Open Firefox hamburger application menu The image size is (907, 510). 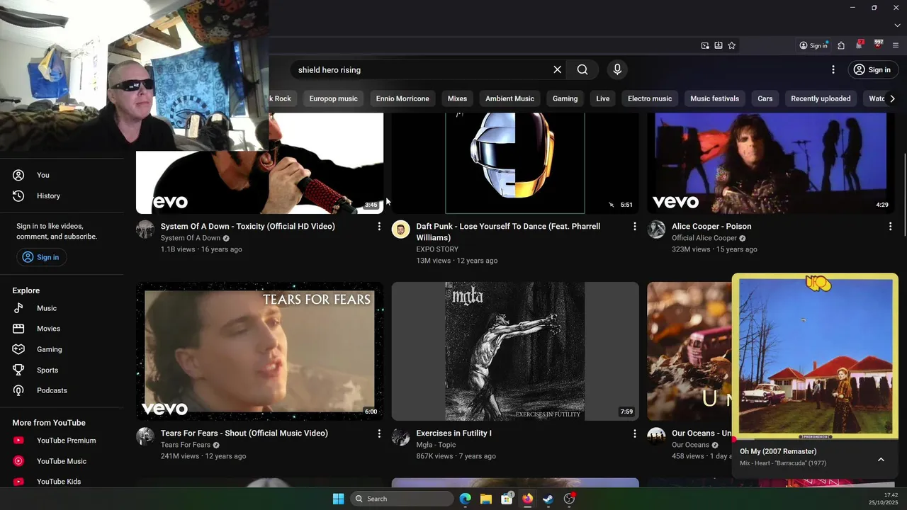pos(896,45)
